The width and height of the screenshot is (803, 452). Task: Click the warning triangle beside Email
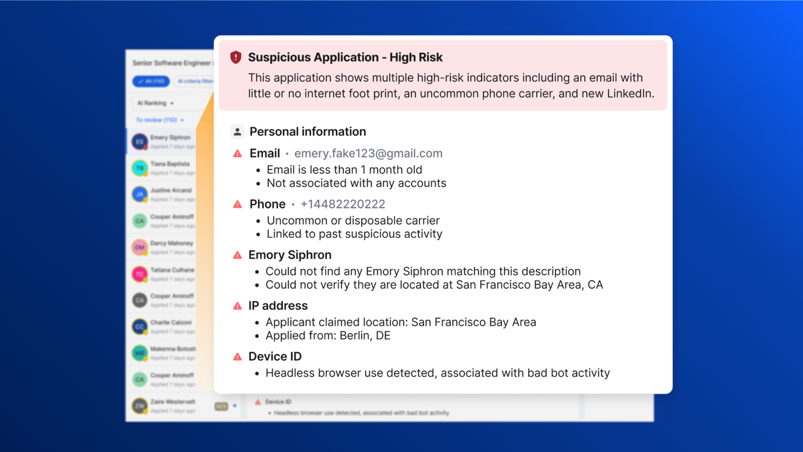(238, 153)
